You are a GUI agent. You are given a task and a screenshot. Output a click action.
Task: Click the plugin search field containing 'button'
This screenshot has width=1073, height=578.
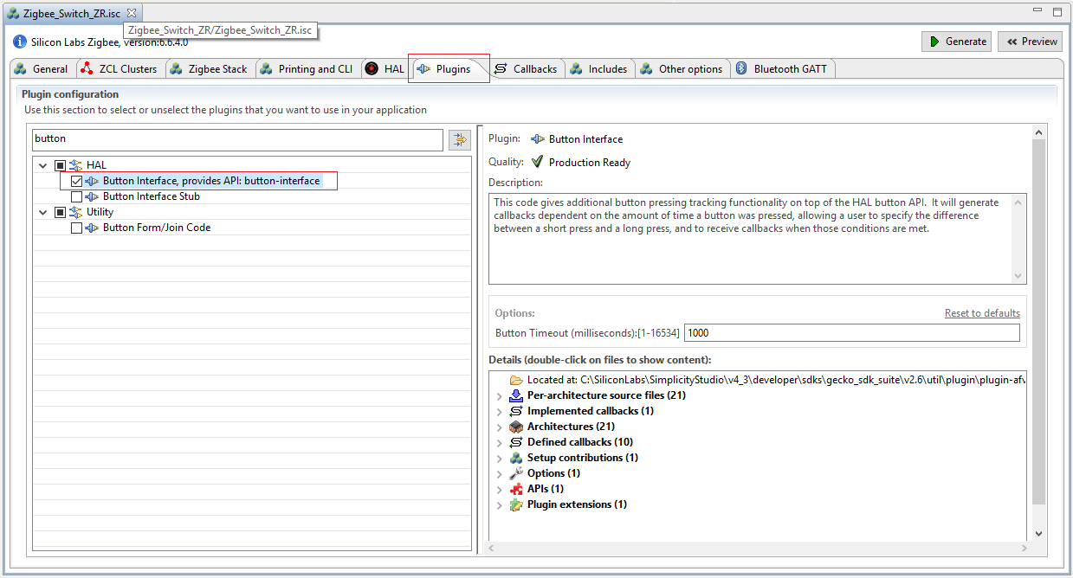point(237,138)
